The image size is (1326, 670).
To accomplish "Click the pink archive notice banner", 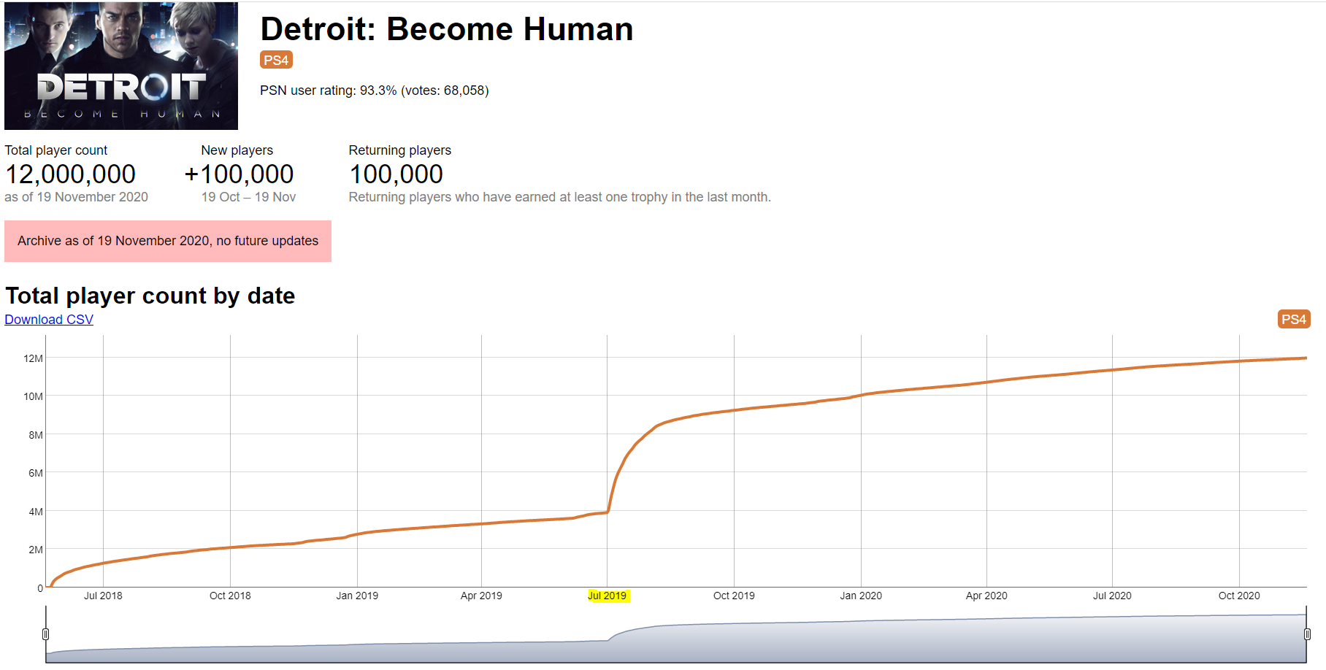I will [x=168, y=241].
